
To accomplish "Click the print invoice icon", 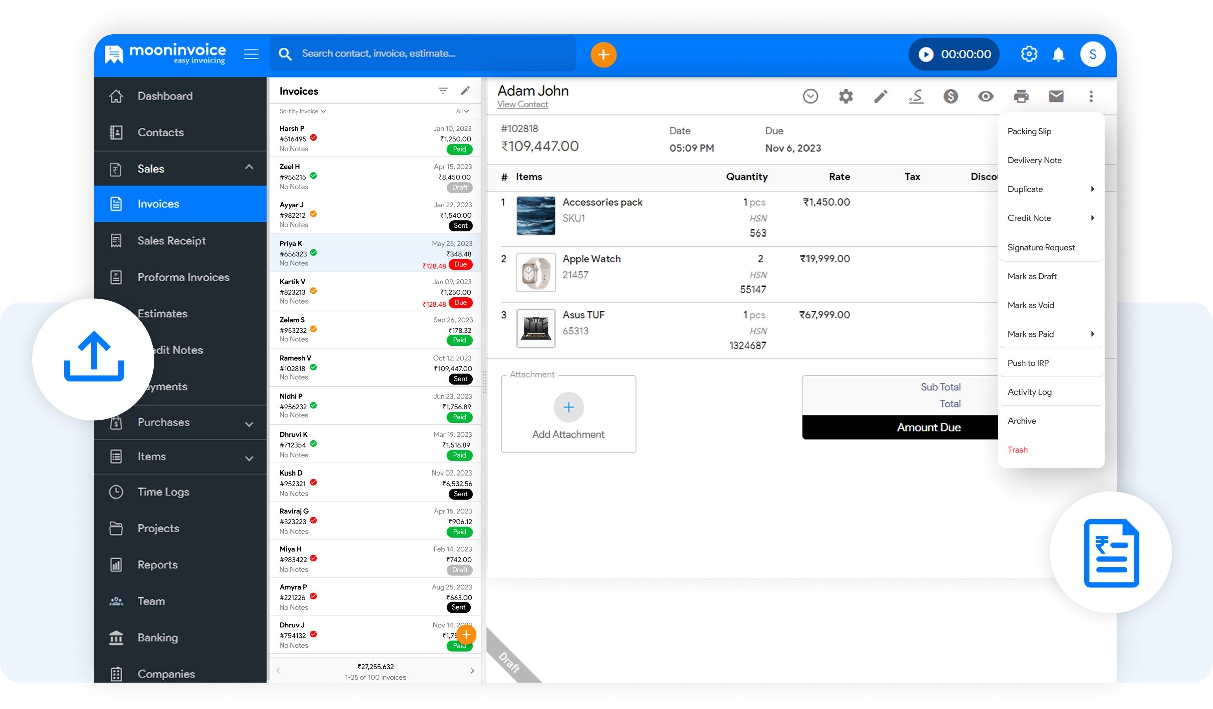I will (1021, 96).
